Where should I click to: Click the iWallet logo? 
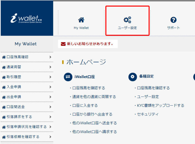[x=26, y=18]
